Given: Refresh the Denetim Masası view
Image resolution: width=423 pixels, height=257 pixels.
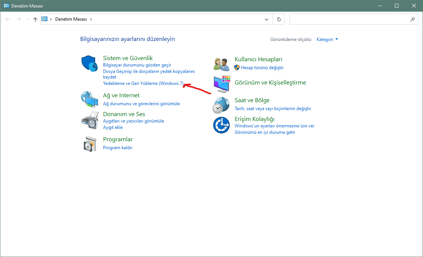Looking at the screenshot, I should pyautogui.click(x=279, y=19).
